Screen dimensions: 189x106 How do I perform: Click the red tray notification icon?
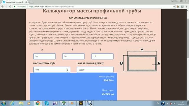pos(171,103)
